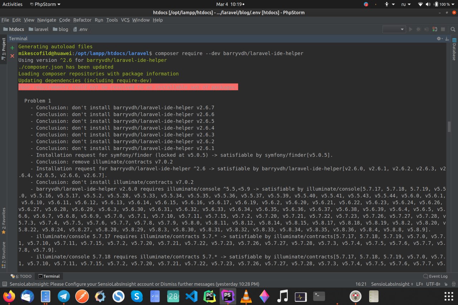Open the 2: Favorites side panel

point(4,221)
